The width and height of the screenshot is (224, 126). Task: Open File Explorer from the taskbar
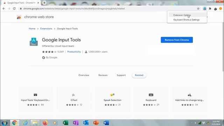click(35, 123)
